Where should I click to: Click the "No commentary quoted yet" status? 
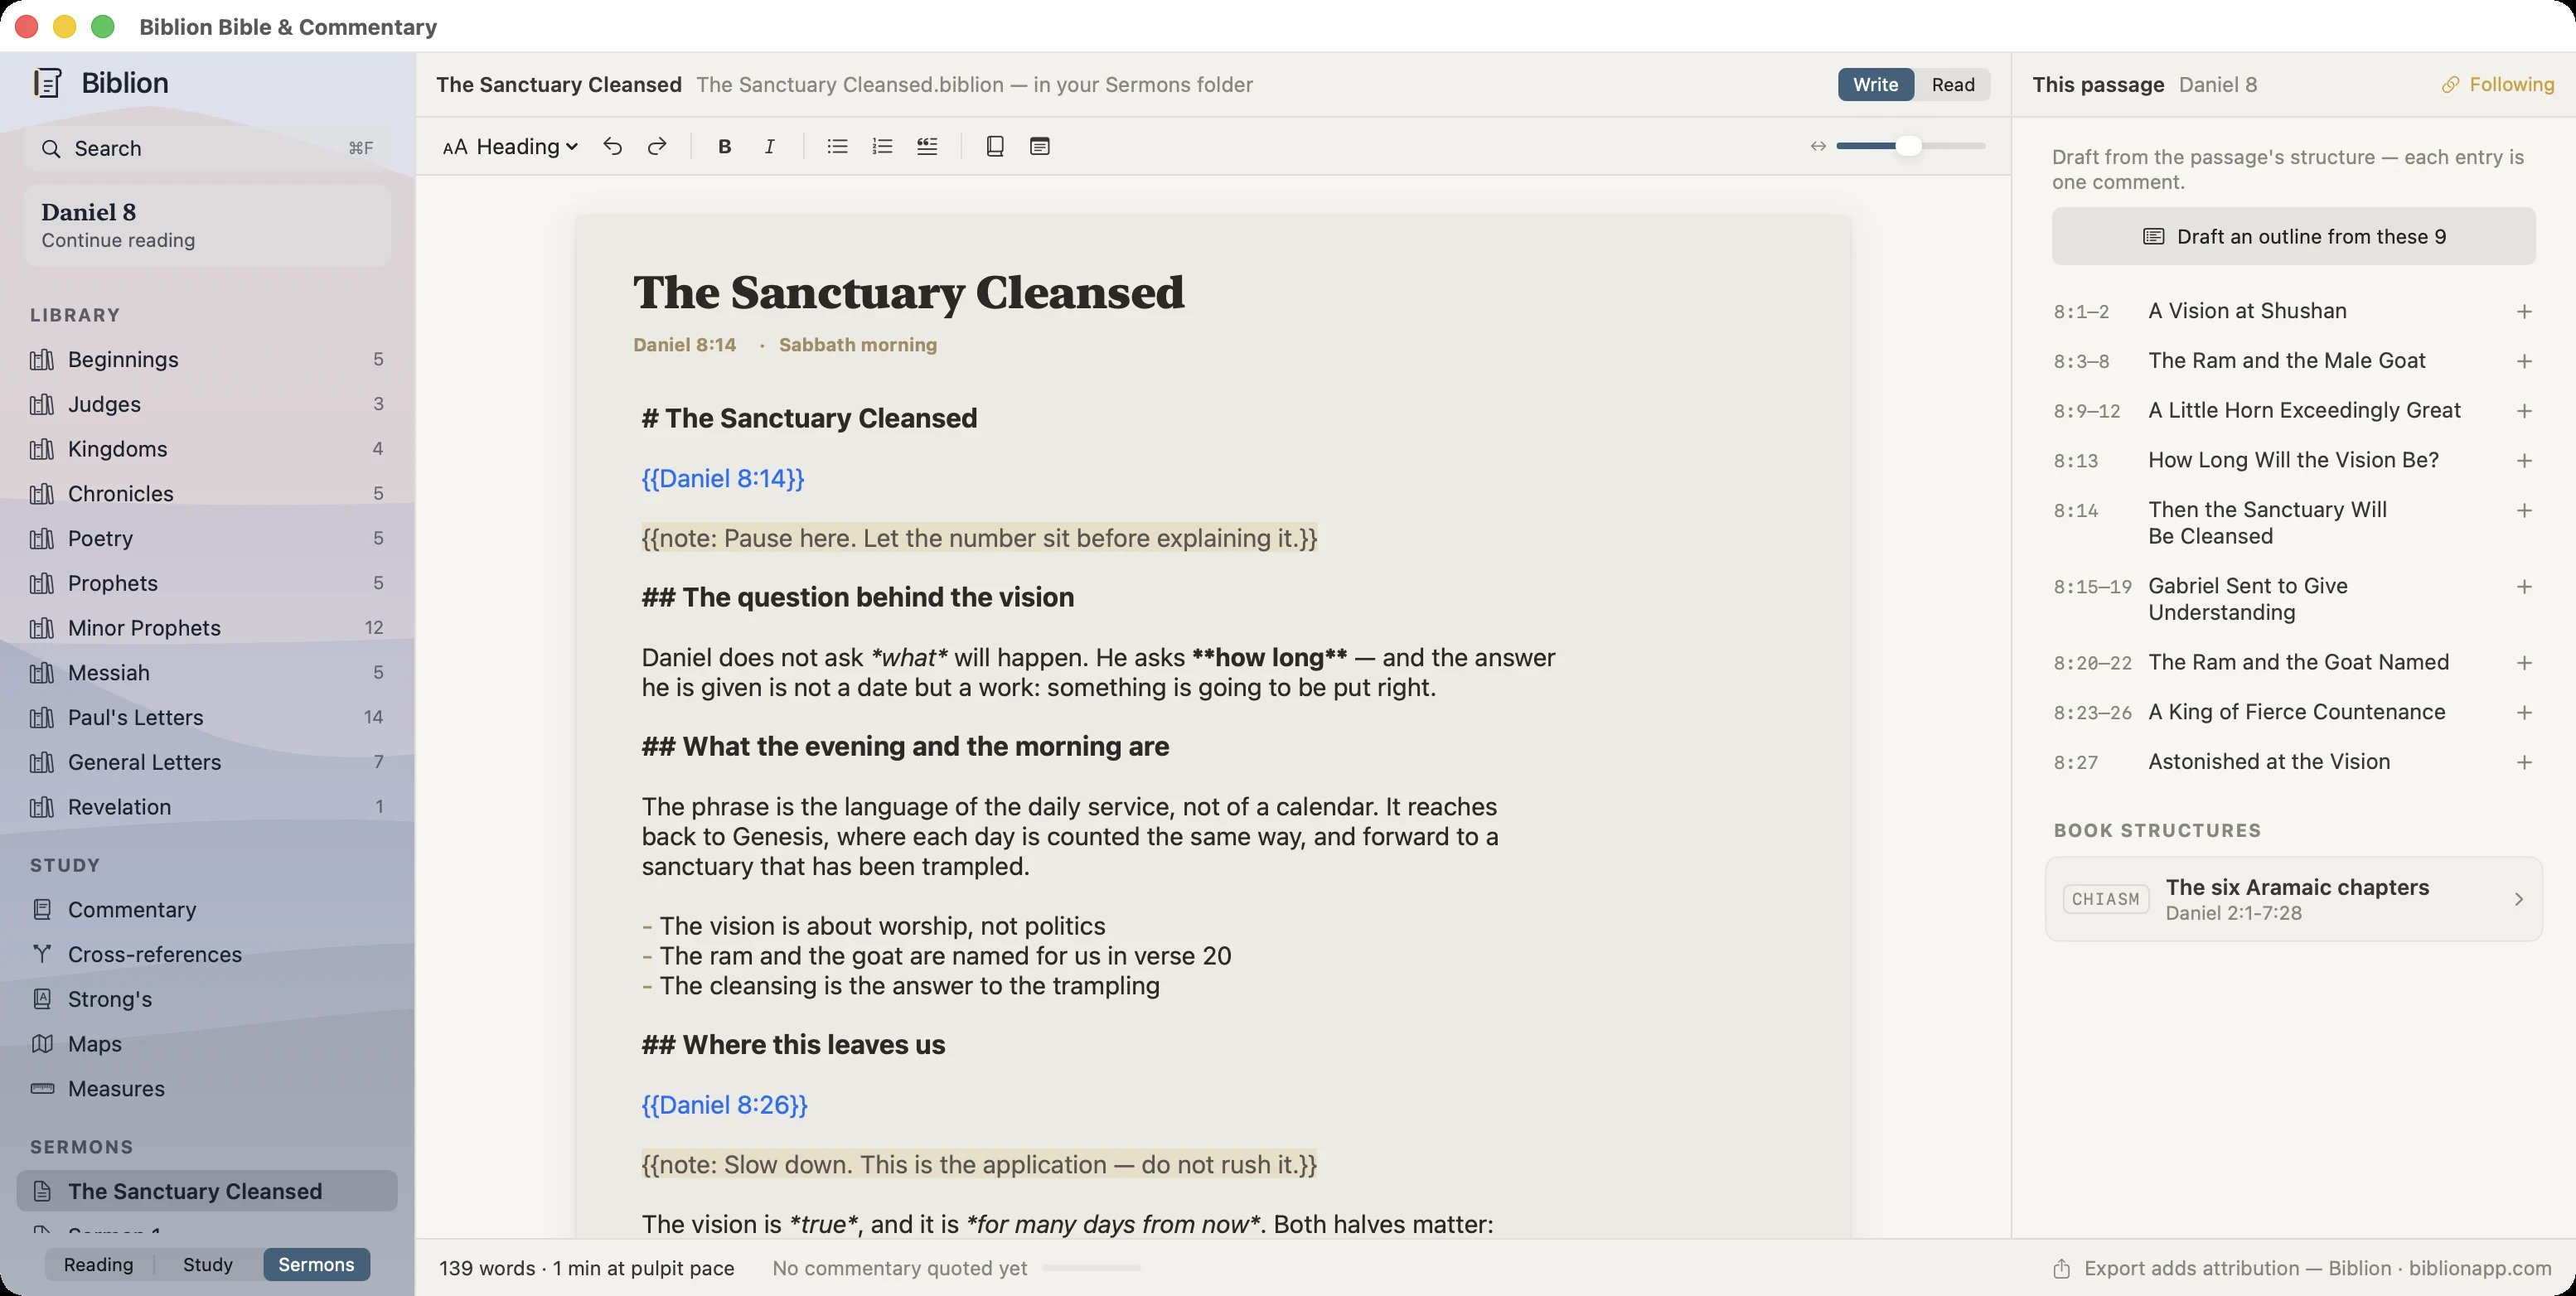(x=900, y=1269)
